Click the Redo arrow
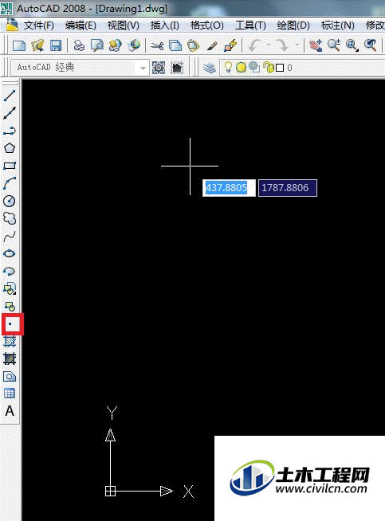 pos(282,45)
